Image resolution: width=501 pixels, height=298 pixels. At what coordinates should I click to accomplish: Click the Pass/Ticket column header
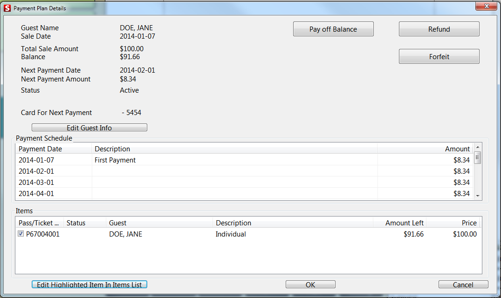coord(39,223)
